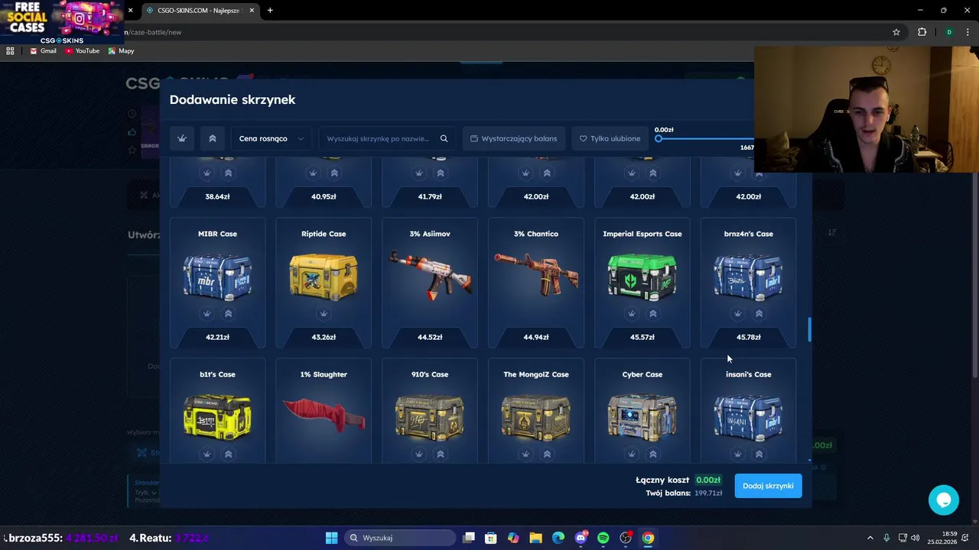The image size is (979, 550).
Task: Click the 42.21zł price on MIBR Case
Action: pyautogui.click(x=217, y=337)
